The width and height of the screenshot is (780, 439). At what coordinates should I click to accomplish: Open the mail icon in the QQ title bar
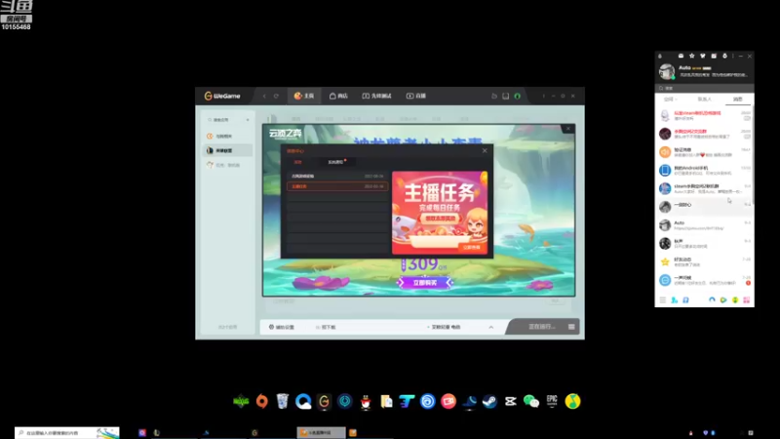(x=681, y=57)
